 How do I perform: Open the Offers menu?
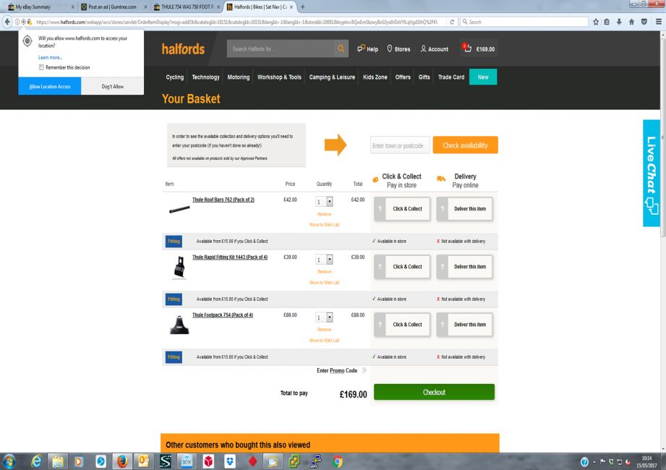(x=403, y=77)
